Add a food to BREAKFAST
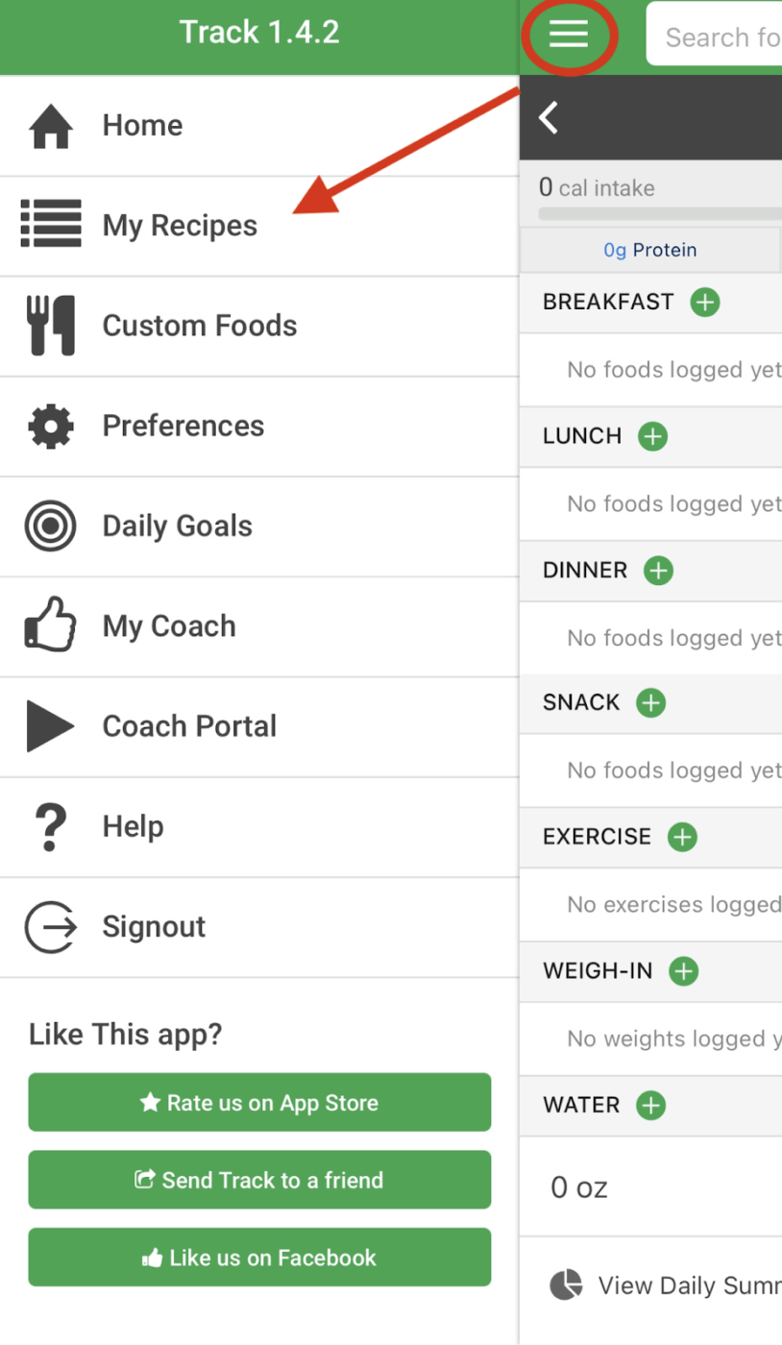Image resolution: width=782 pixels, height=1345 pixels. point(705,302)
